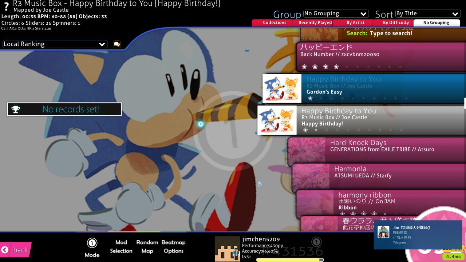Click the chat bubble icon beside Local Ranking
Screen dimensions: 466x262
pyautogui.click(x=116, y=44)
